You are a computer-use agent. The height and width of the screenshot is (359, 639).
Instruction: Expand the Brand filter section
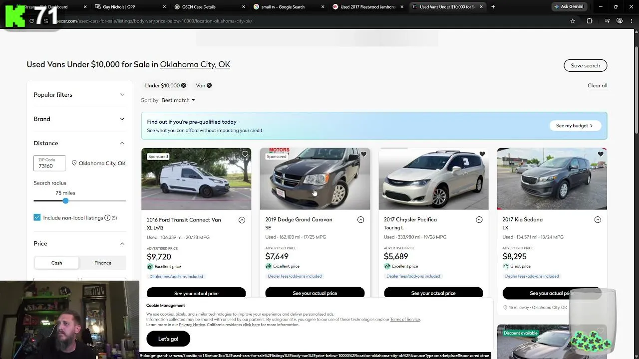pyautogui.click(x=79, y=119)
